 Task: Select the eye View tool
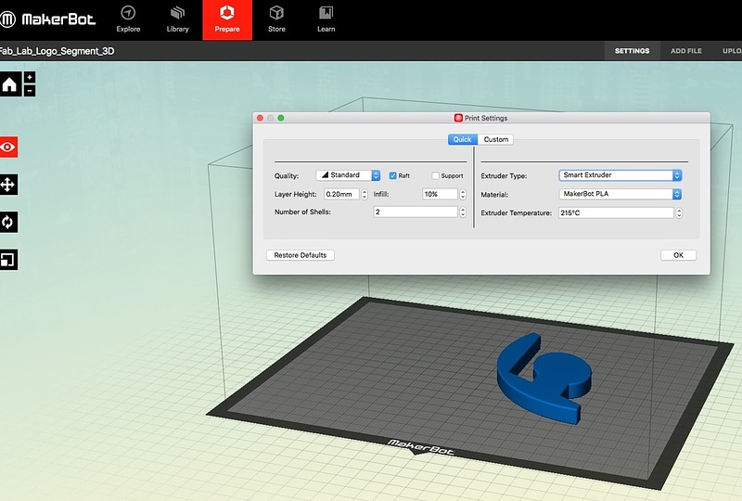(8, 148)
